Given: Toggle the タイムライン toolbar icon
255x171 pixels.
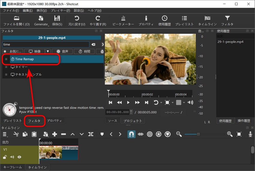Looking at the screenshot, I should 207,21.
